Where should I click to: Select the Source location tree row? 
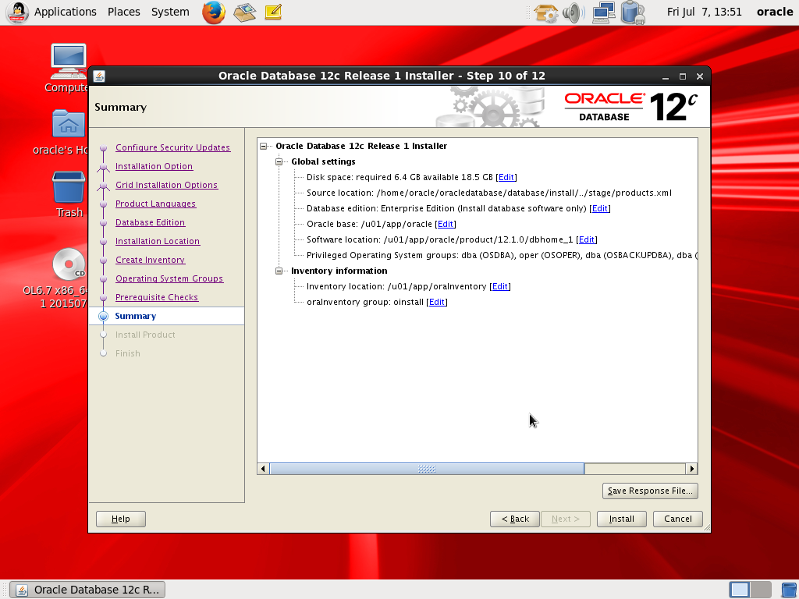(488, 193)
